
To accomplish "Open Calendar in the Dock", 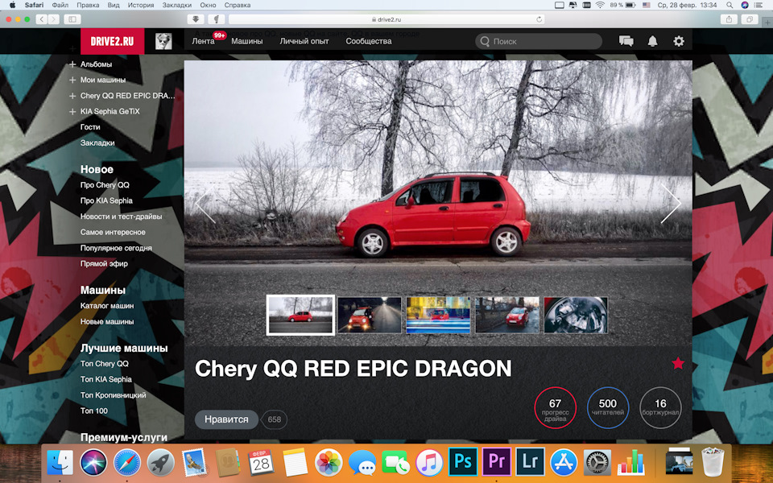I will coord(261,462).
